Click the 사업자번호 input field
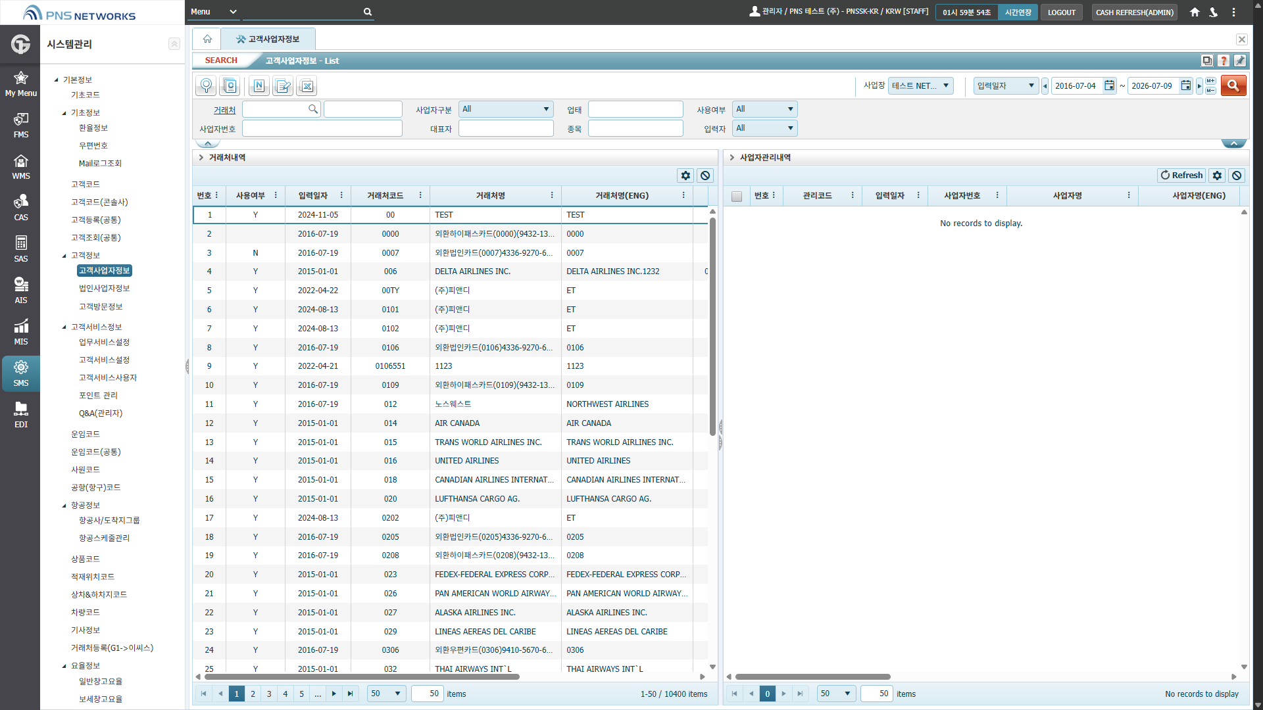This screenshot has width=1263, height=710. 322,128
